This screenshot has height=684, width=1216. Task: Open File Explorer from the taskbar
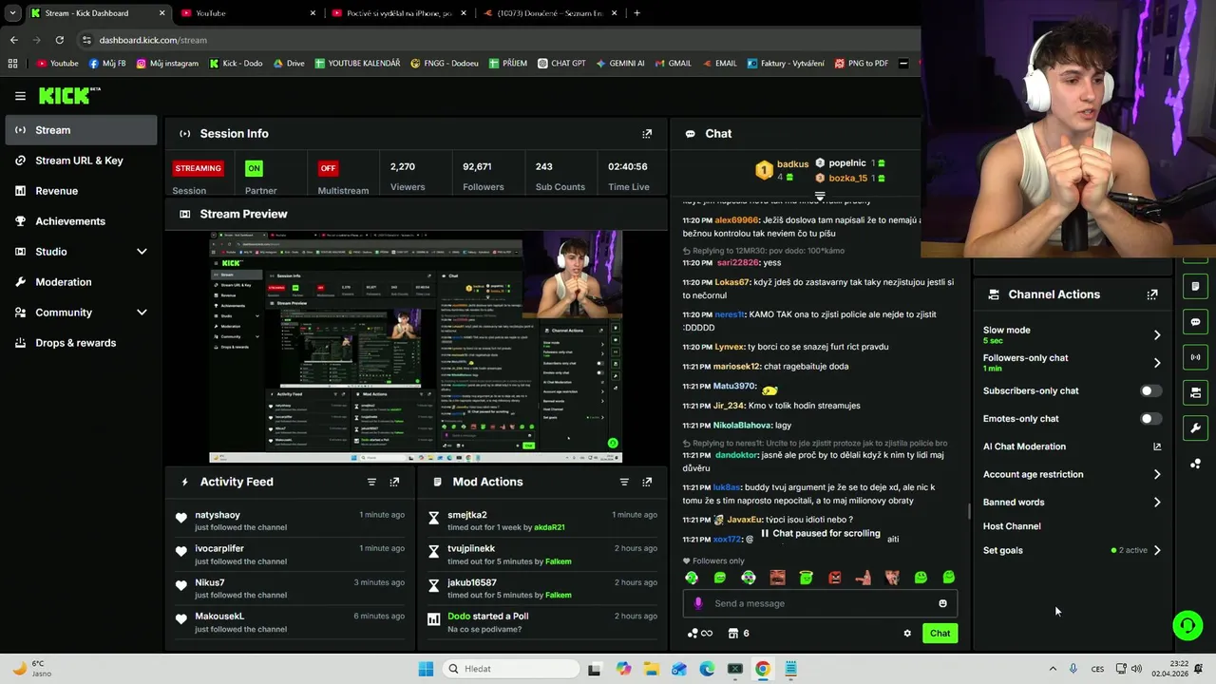[651, 669]
